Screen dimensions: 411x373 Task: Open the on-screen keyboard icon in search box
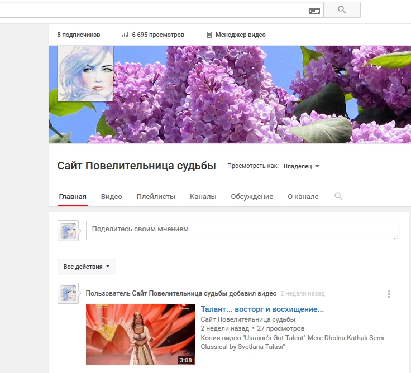click(x=314, y=11)
